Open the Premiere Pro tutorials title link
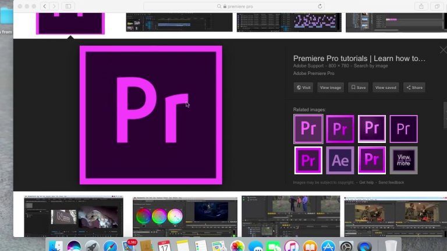 point(359,58)
